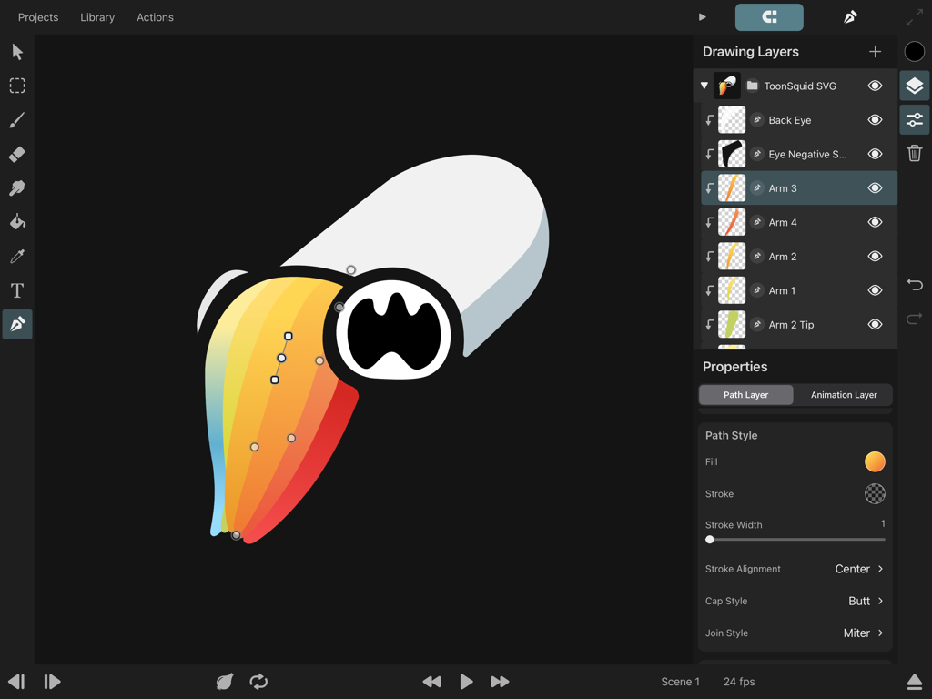Image resolution: width=932 pixels, height=699 pixels.
Task: Delete the selected layer with the trash icon
Action: [x=914, y=153]
